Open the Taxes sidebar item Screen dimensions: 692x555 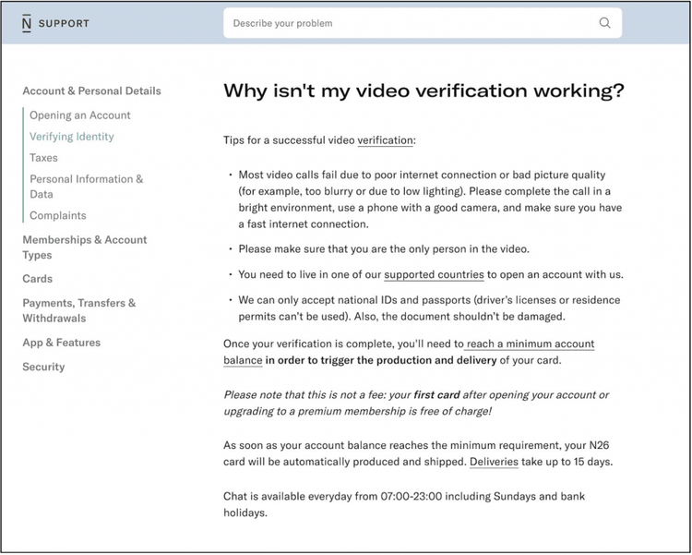[43, 158]
